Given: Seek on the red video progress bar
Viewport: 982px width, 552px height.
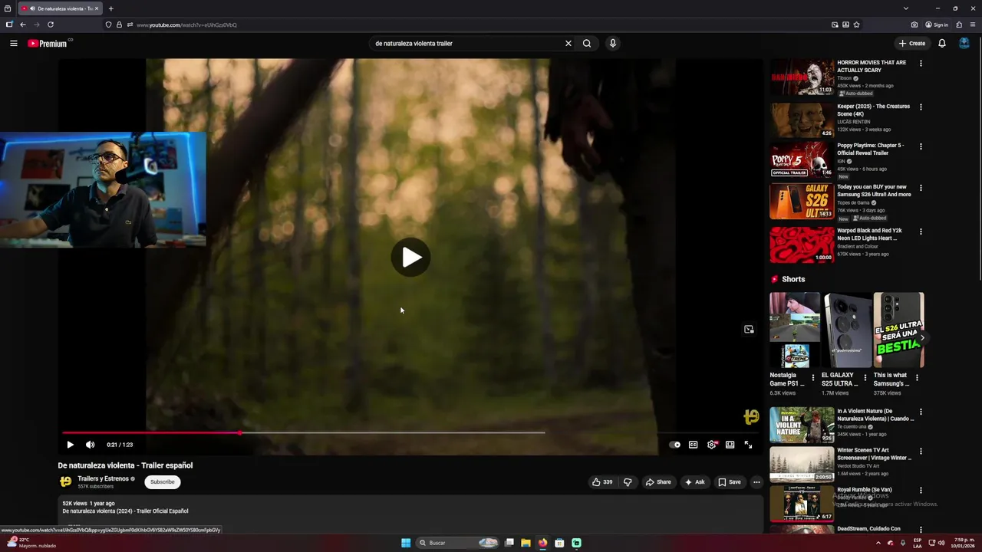Looking at the screenshot, I should [x=303, y=432].
